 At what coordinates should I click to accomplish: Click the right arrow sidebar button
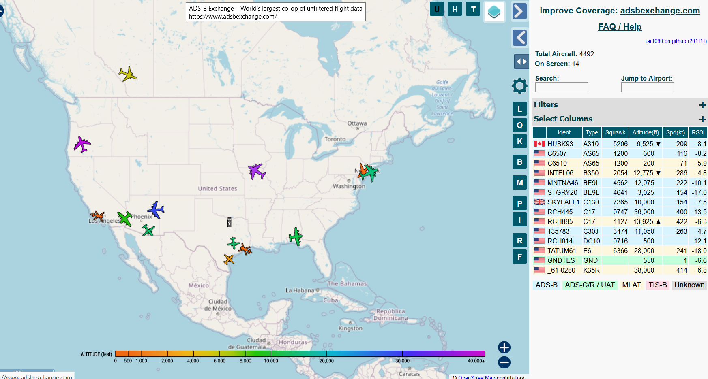point(520,11)
